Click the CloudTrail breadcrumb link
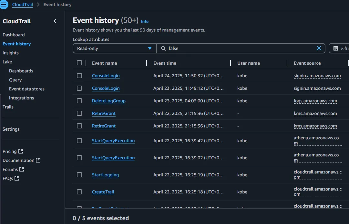This screenshot has width=349, height=224. [x=23, y=5]
